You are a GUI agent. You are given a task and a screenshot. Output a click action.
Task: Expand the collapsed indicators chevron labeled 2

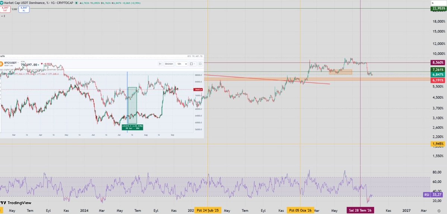point(3,16)
